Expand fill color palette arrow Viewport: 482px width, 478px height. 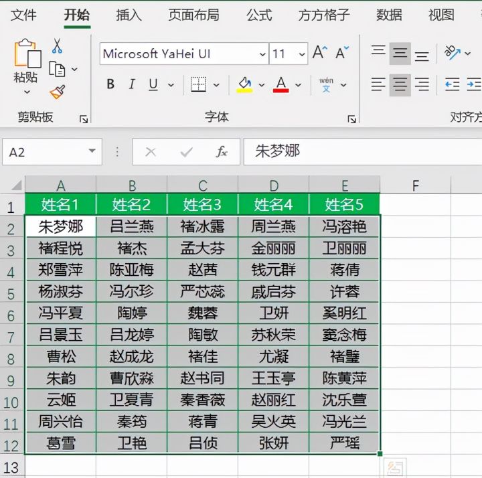(x=262, y=84)
